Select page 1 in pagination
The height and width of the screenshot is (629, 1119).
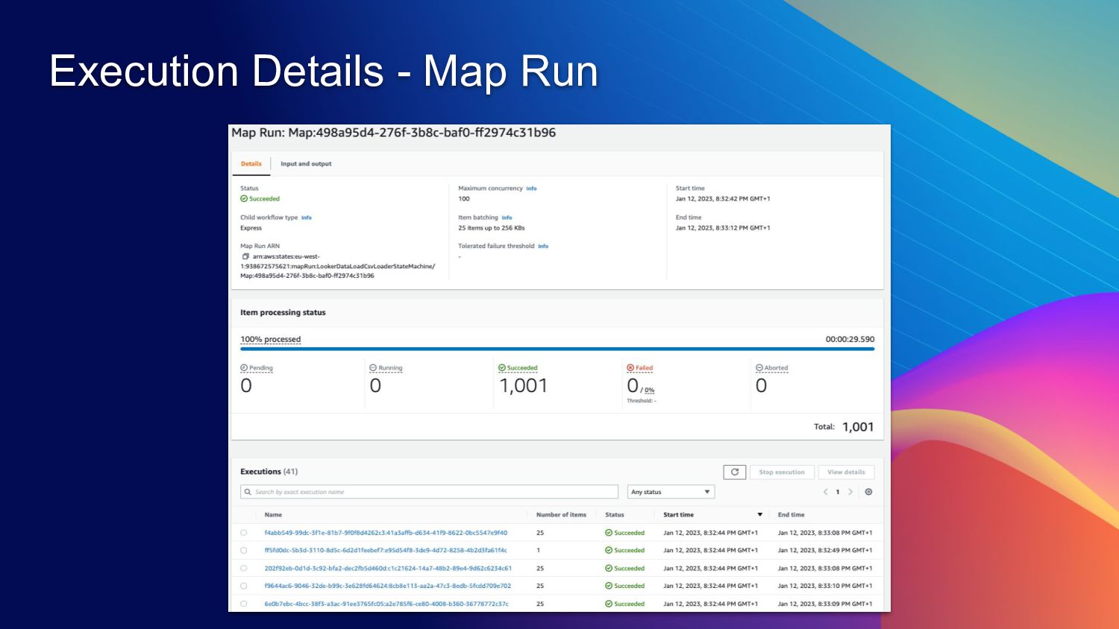[x=838, y=492]
